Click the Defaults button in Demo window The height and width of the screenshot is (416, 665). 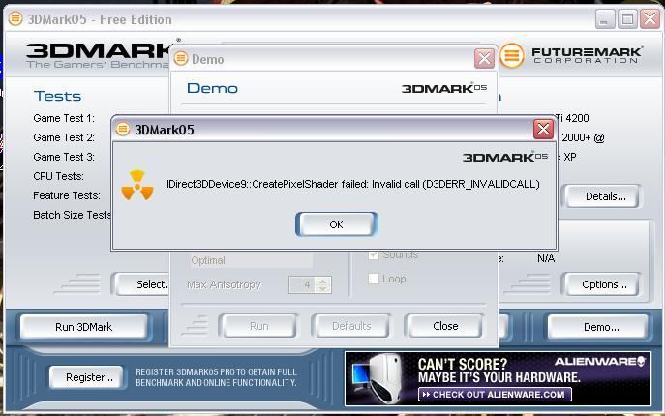pyautogui.click(x=351, y=326)
